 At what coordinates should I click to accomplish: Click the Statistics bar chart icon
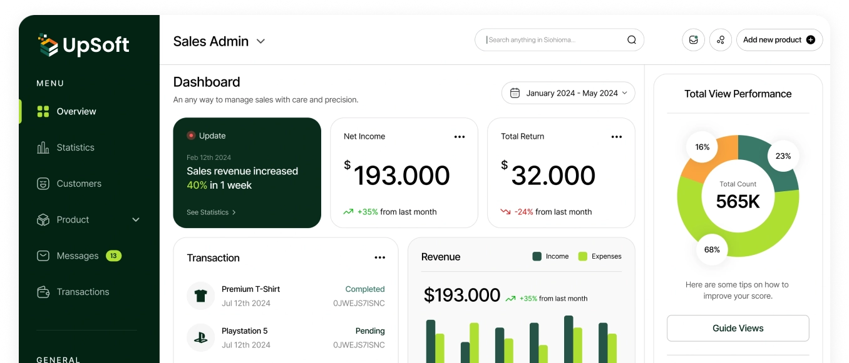[43, 147]
